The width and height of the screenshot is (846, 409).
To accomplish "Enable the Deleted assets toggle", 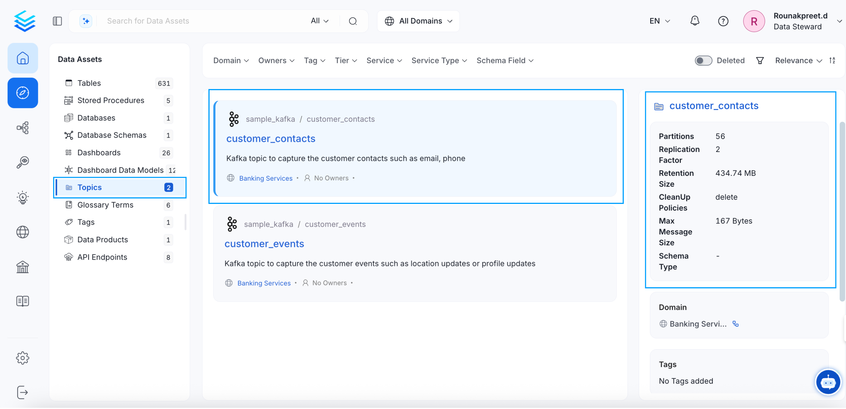I will click(703, 60).
